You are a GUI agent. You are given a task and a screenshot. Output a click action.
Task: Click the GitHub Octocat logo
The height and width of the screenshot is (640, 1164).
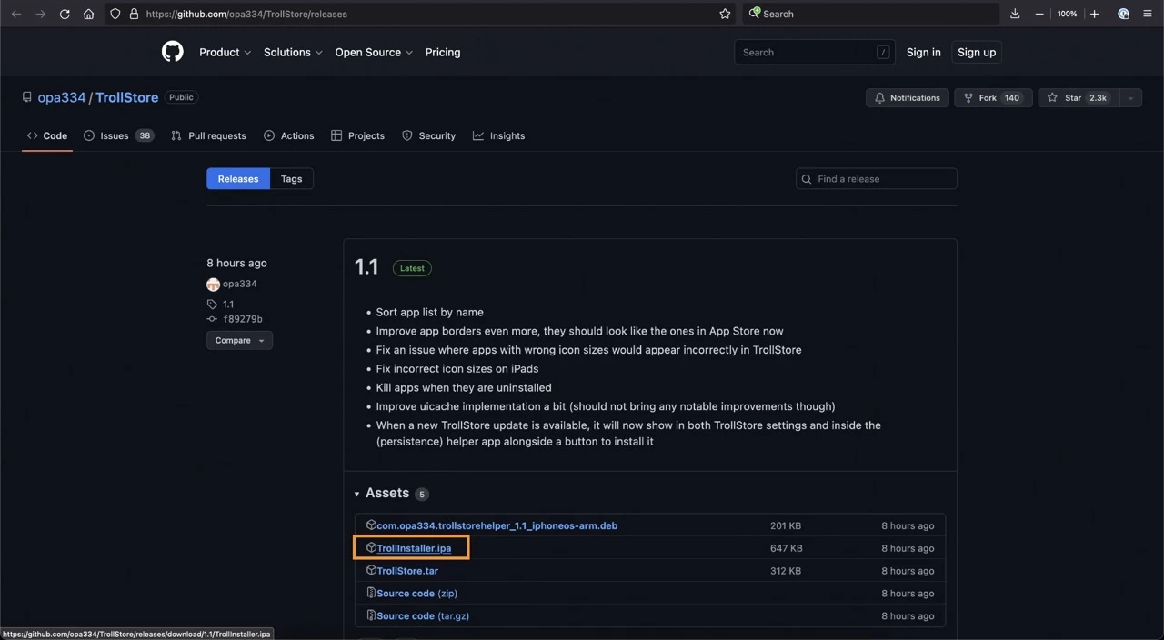pyautogui.click(x=172, y=52)
